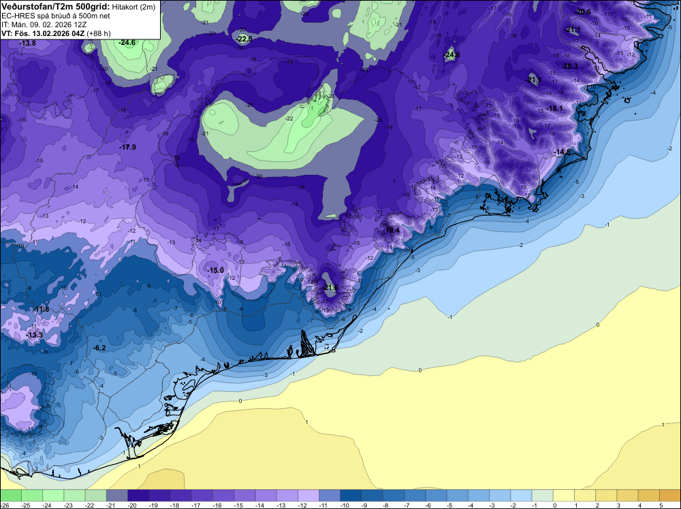Click the -13.8 temperature label
Screen dimensions: 681x509
coord(27,43)
